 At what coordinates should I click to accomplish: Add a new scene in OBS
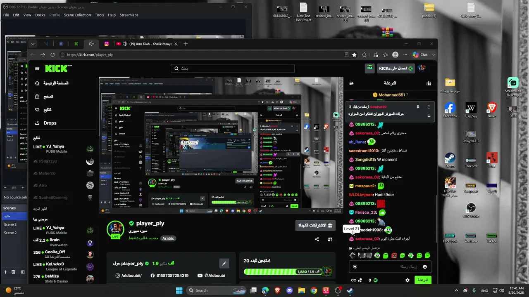coord(6,272)
